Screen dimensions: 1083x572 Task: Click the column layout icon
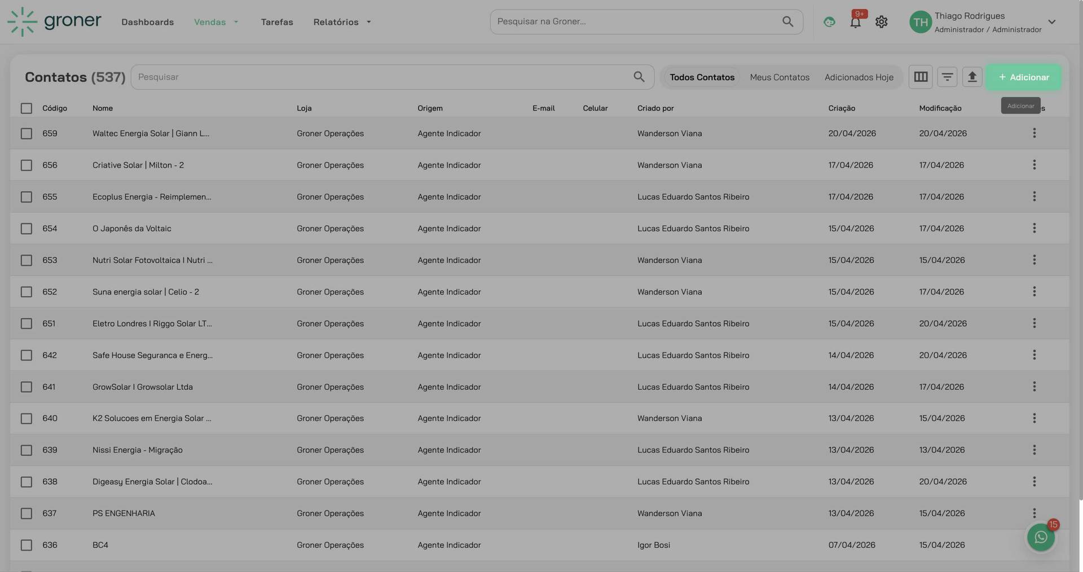coord(921,77)
